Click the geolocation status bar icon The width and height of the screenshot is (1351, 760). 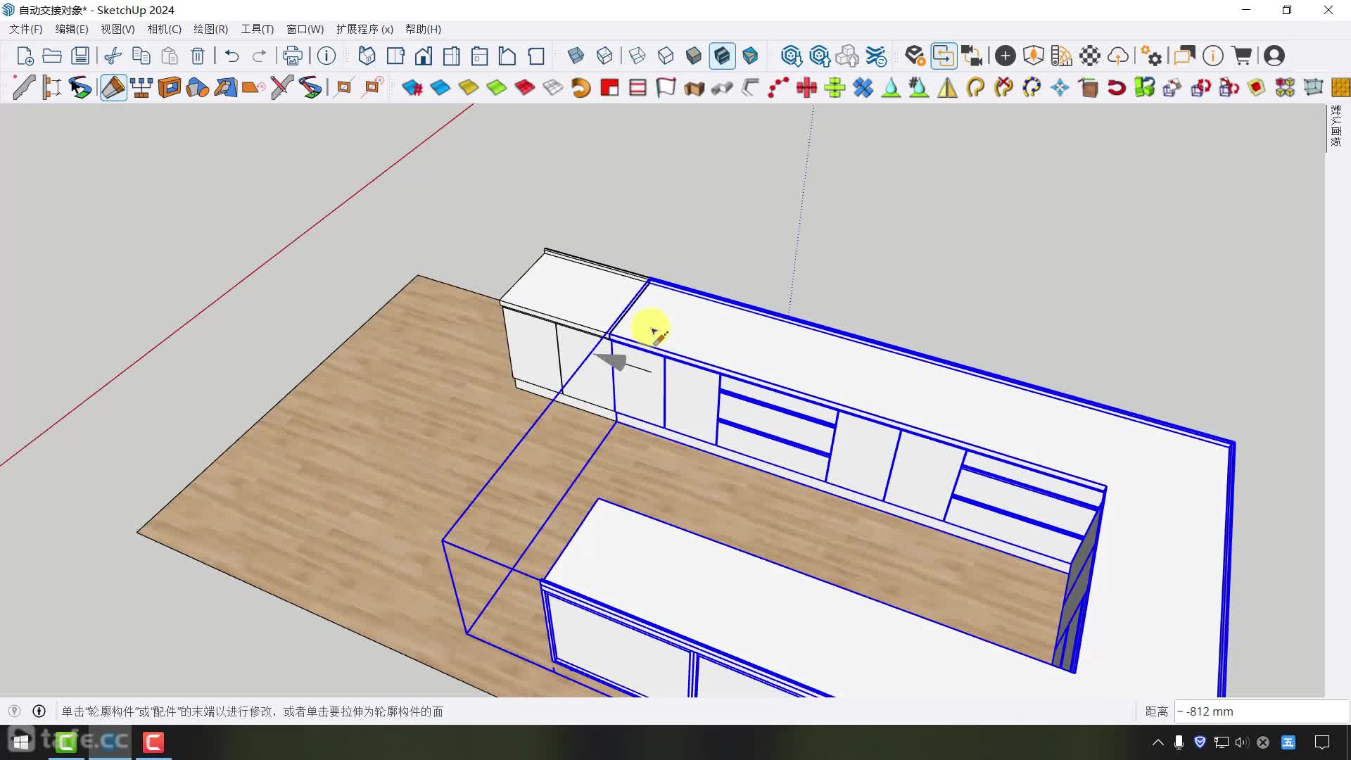click(14, 711)
